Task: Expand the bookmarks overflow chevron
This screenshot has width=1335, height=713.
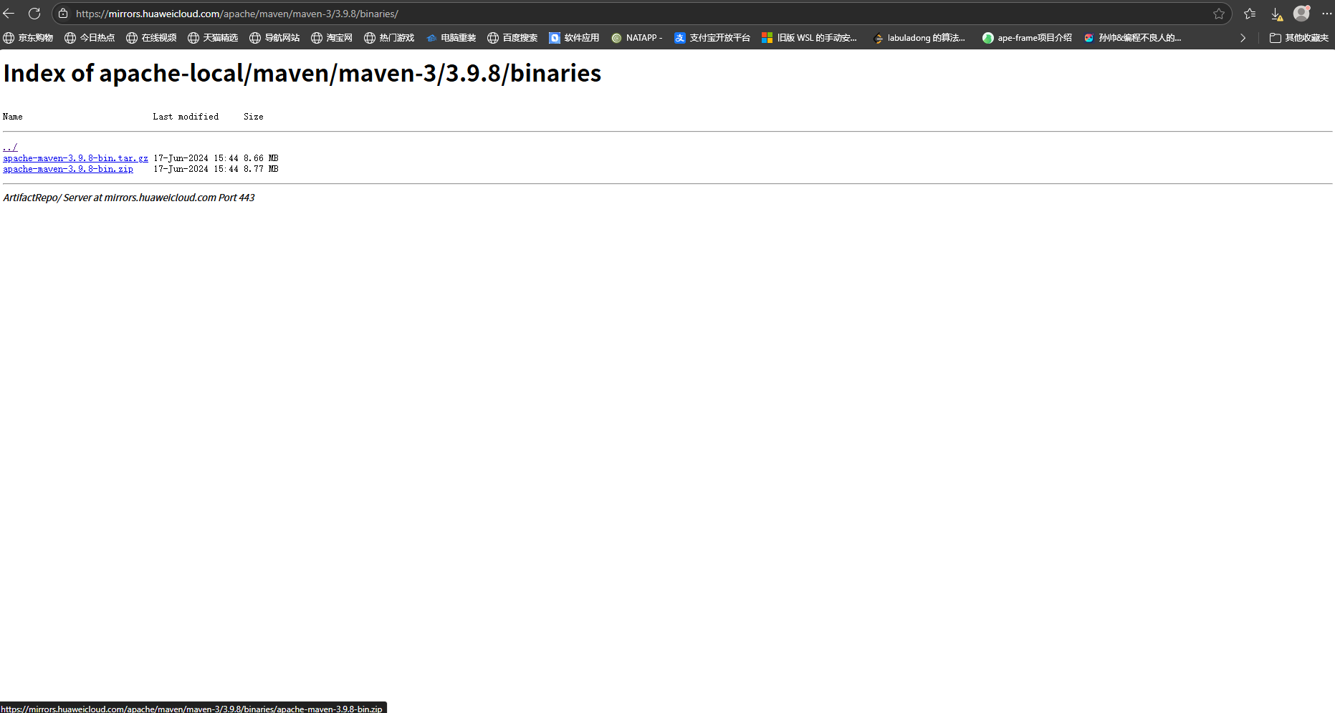Action: tap(1243, 38)
